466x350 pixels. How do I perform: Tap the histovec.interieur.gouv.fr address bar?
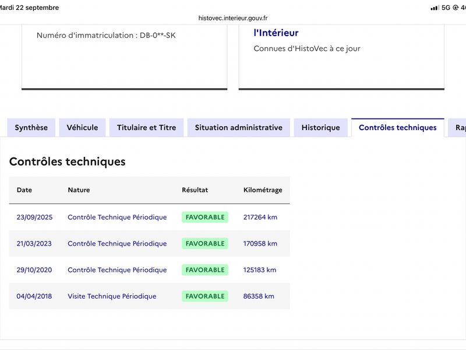point(233,18)
